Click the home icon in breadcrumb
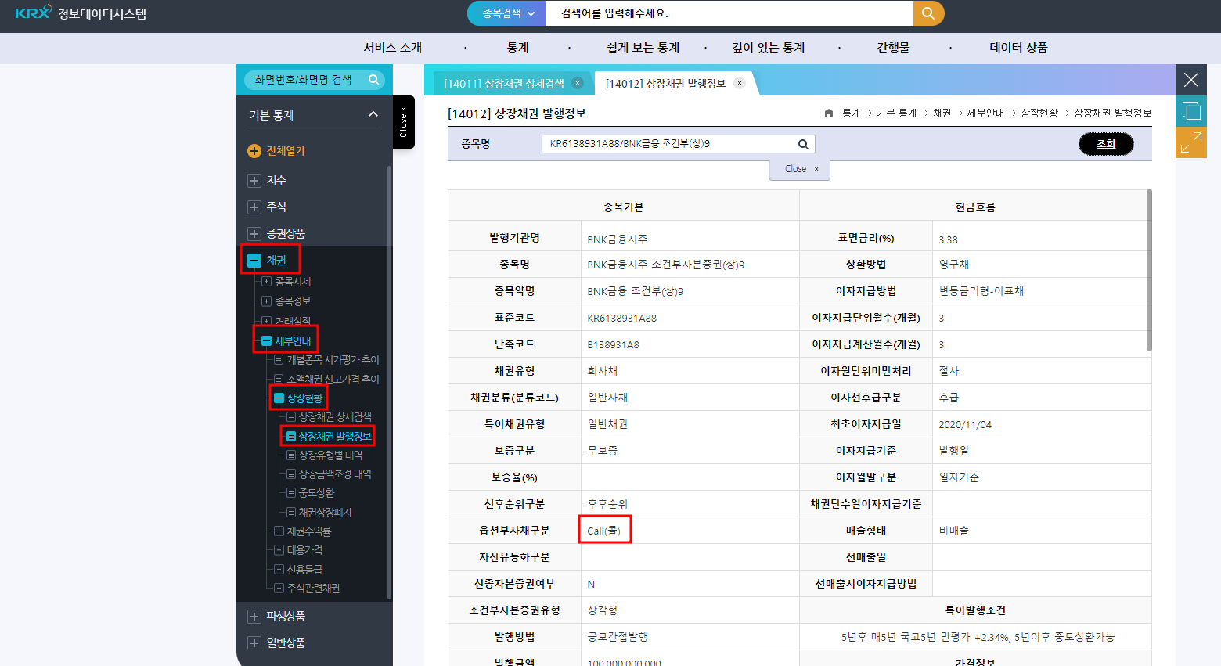 click(829, 113)
